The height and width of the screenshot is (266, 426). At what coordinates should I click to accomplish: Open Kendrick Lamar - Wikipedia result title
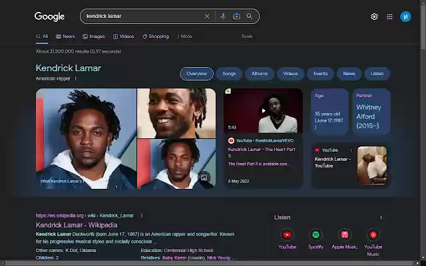coord(77,225)
